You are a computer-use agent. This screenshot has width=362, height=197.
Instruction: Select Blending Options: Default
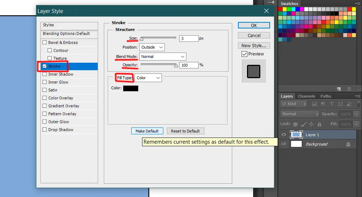(69, 34)
